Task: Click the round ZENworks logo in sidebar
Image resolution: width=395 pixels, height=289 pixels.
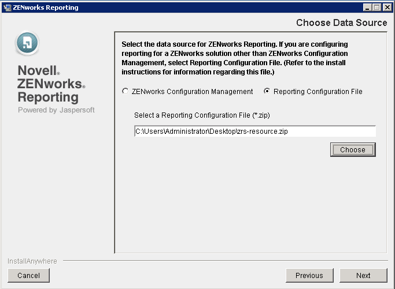Action: coord(27,44)
